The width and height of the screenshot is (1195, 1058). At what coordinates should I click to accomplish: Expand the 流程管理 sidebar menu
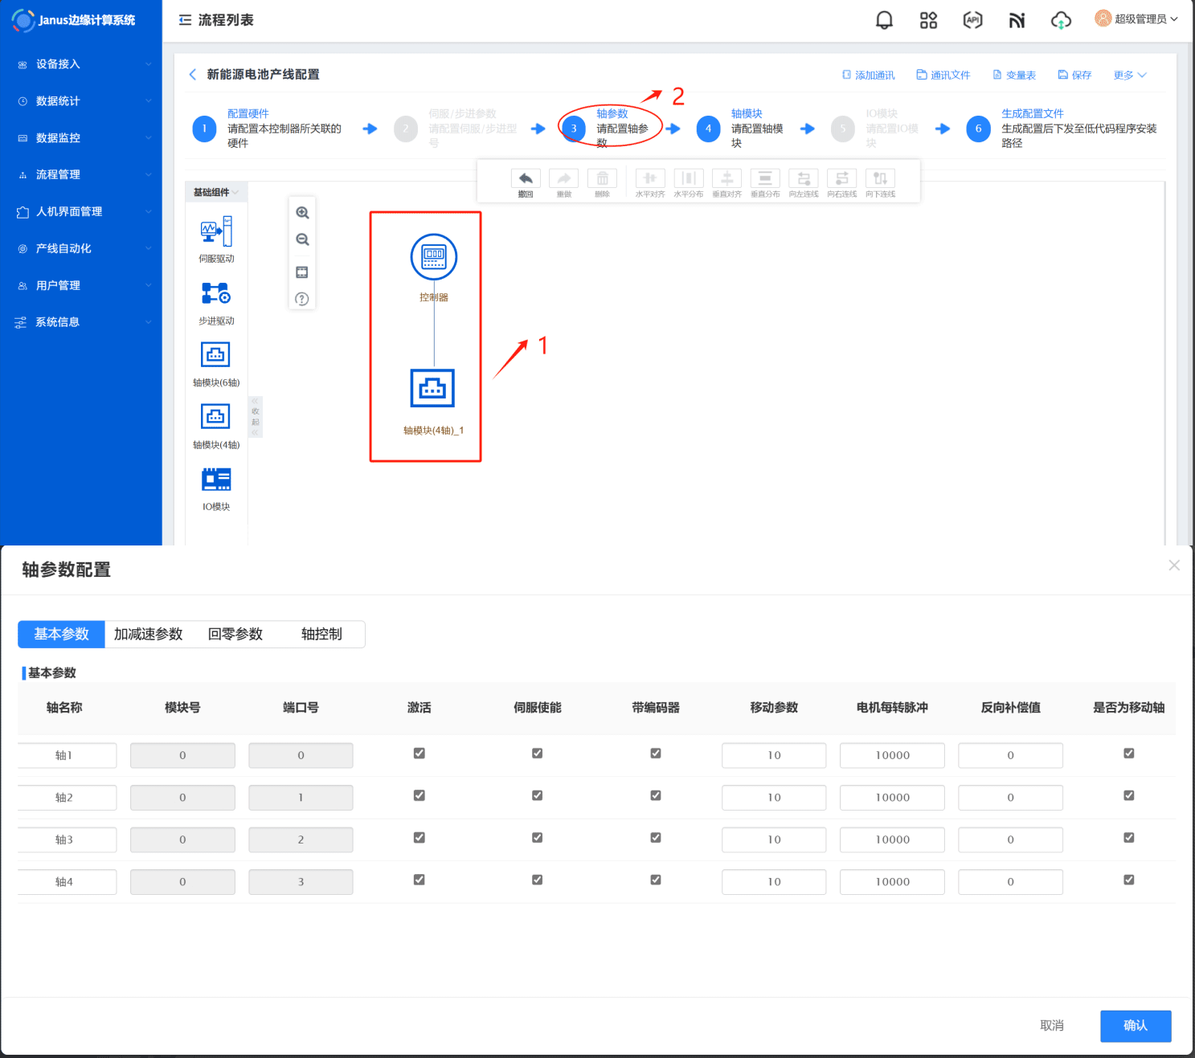coord(80,174)
